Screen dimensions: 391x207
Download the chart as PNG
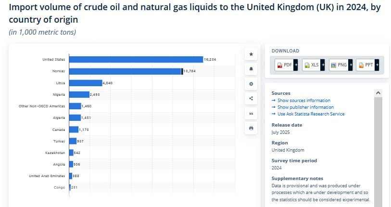[339, 65]
